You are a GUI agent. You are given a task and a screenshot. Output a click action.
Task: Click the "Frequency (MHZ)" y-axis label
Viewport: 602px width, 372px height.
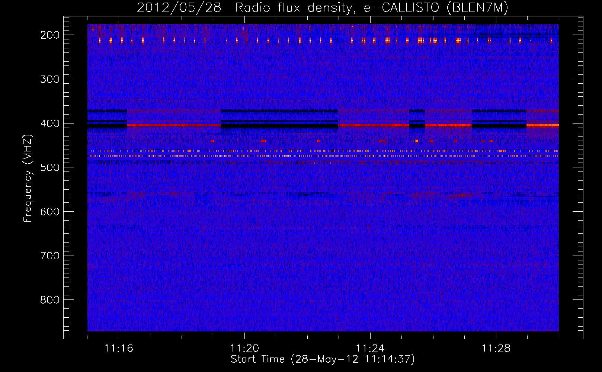[28, 178]
